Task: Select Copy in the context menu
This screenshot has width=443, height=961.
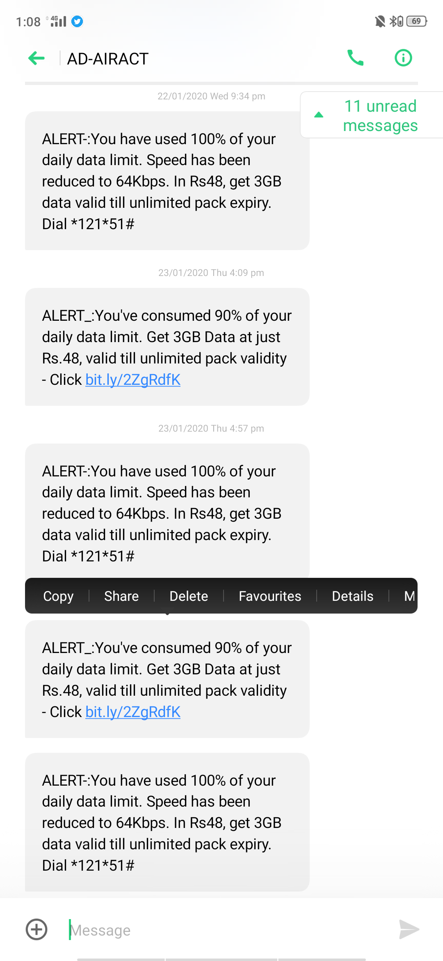Action: (x=58, y=596)
